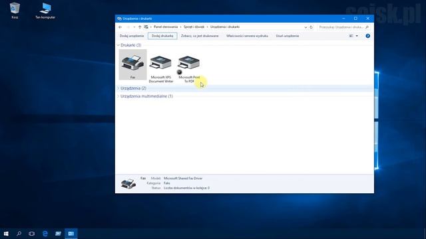Select the Fax printer icon
The image size is (426, 239).
pyautogui.click(x=132, y=64)
